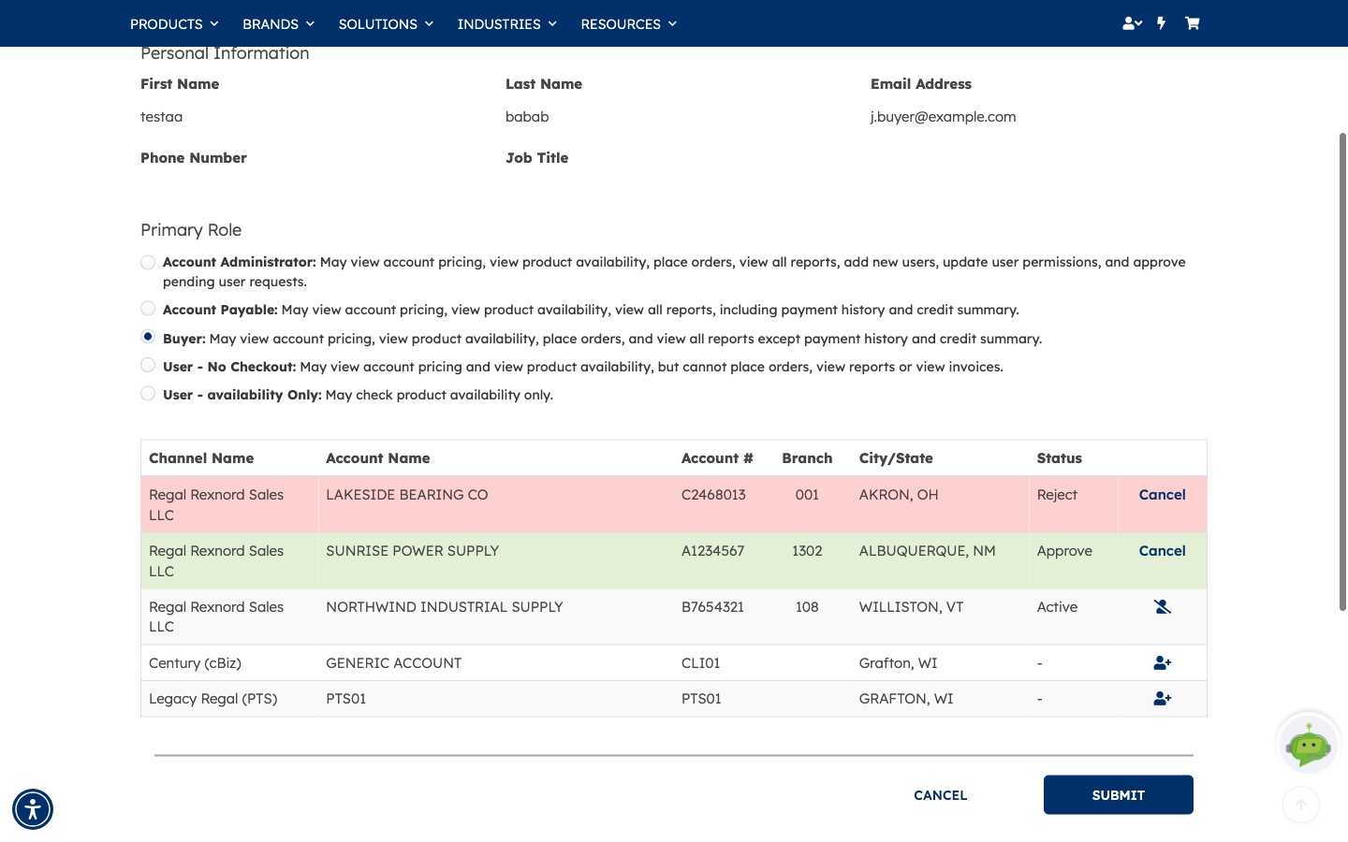Expand the Industries menu
Image resolution: width=1348 pixels, height=842 pixels.
[506, 24]
